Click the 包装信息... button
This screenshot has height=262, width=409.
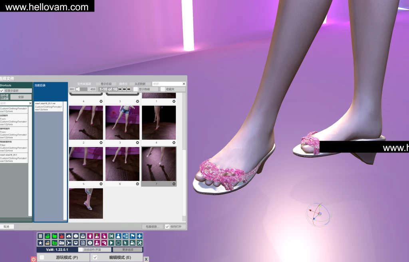click(153, 226)
